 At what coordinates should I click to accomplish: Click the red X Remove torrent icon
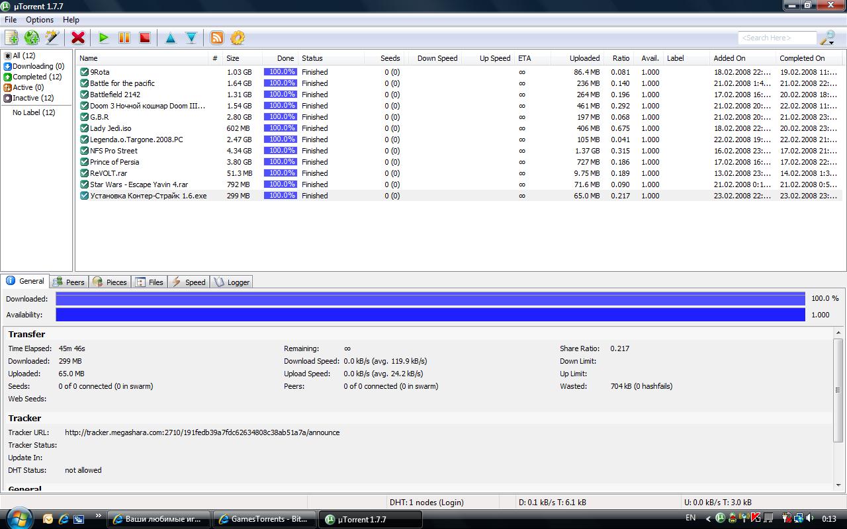(x=78, y=38)
